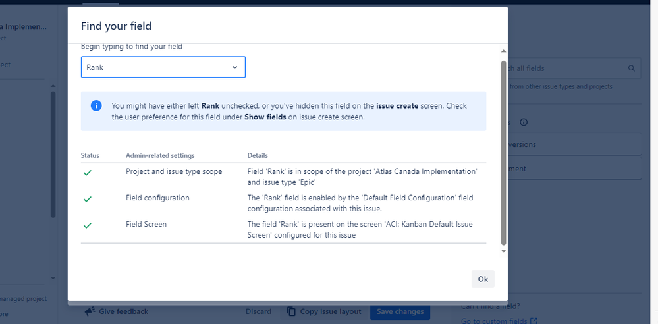This screenshot has height=324, width=658.
Task: Click the Find your field dialog title
Action: 116,26
